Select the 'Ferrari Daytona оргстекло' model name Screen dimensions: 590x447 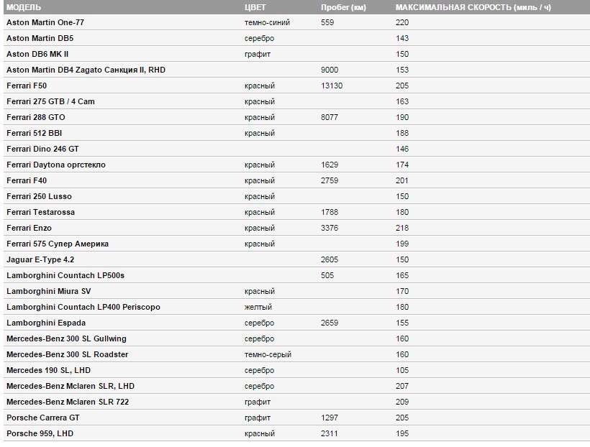click(56, 165)
